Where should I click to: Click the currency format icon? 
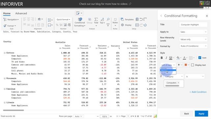click(61, 25)
